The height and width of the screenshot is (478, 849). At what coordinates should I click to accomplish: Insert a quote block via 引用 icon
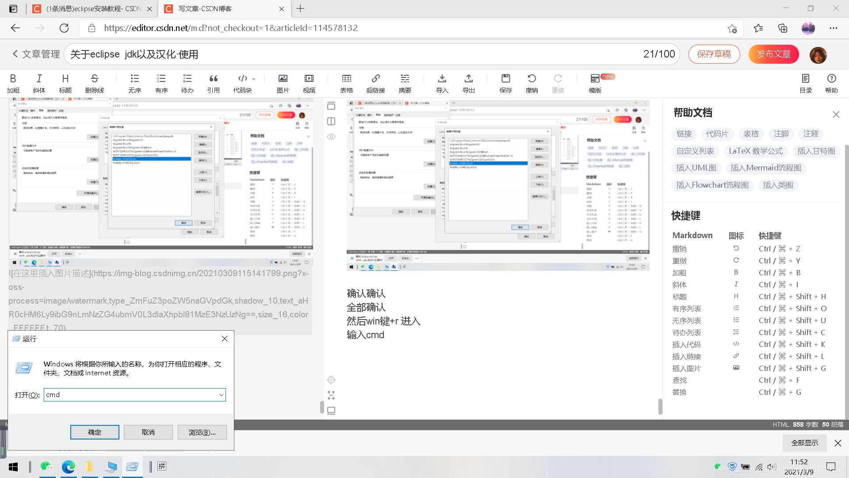214,83
